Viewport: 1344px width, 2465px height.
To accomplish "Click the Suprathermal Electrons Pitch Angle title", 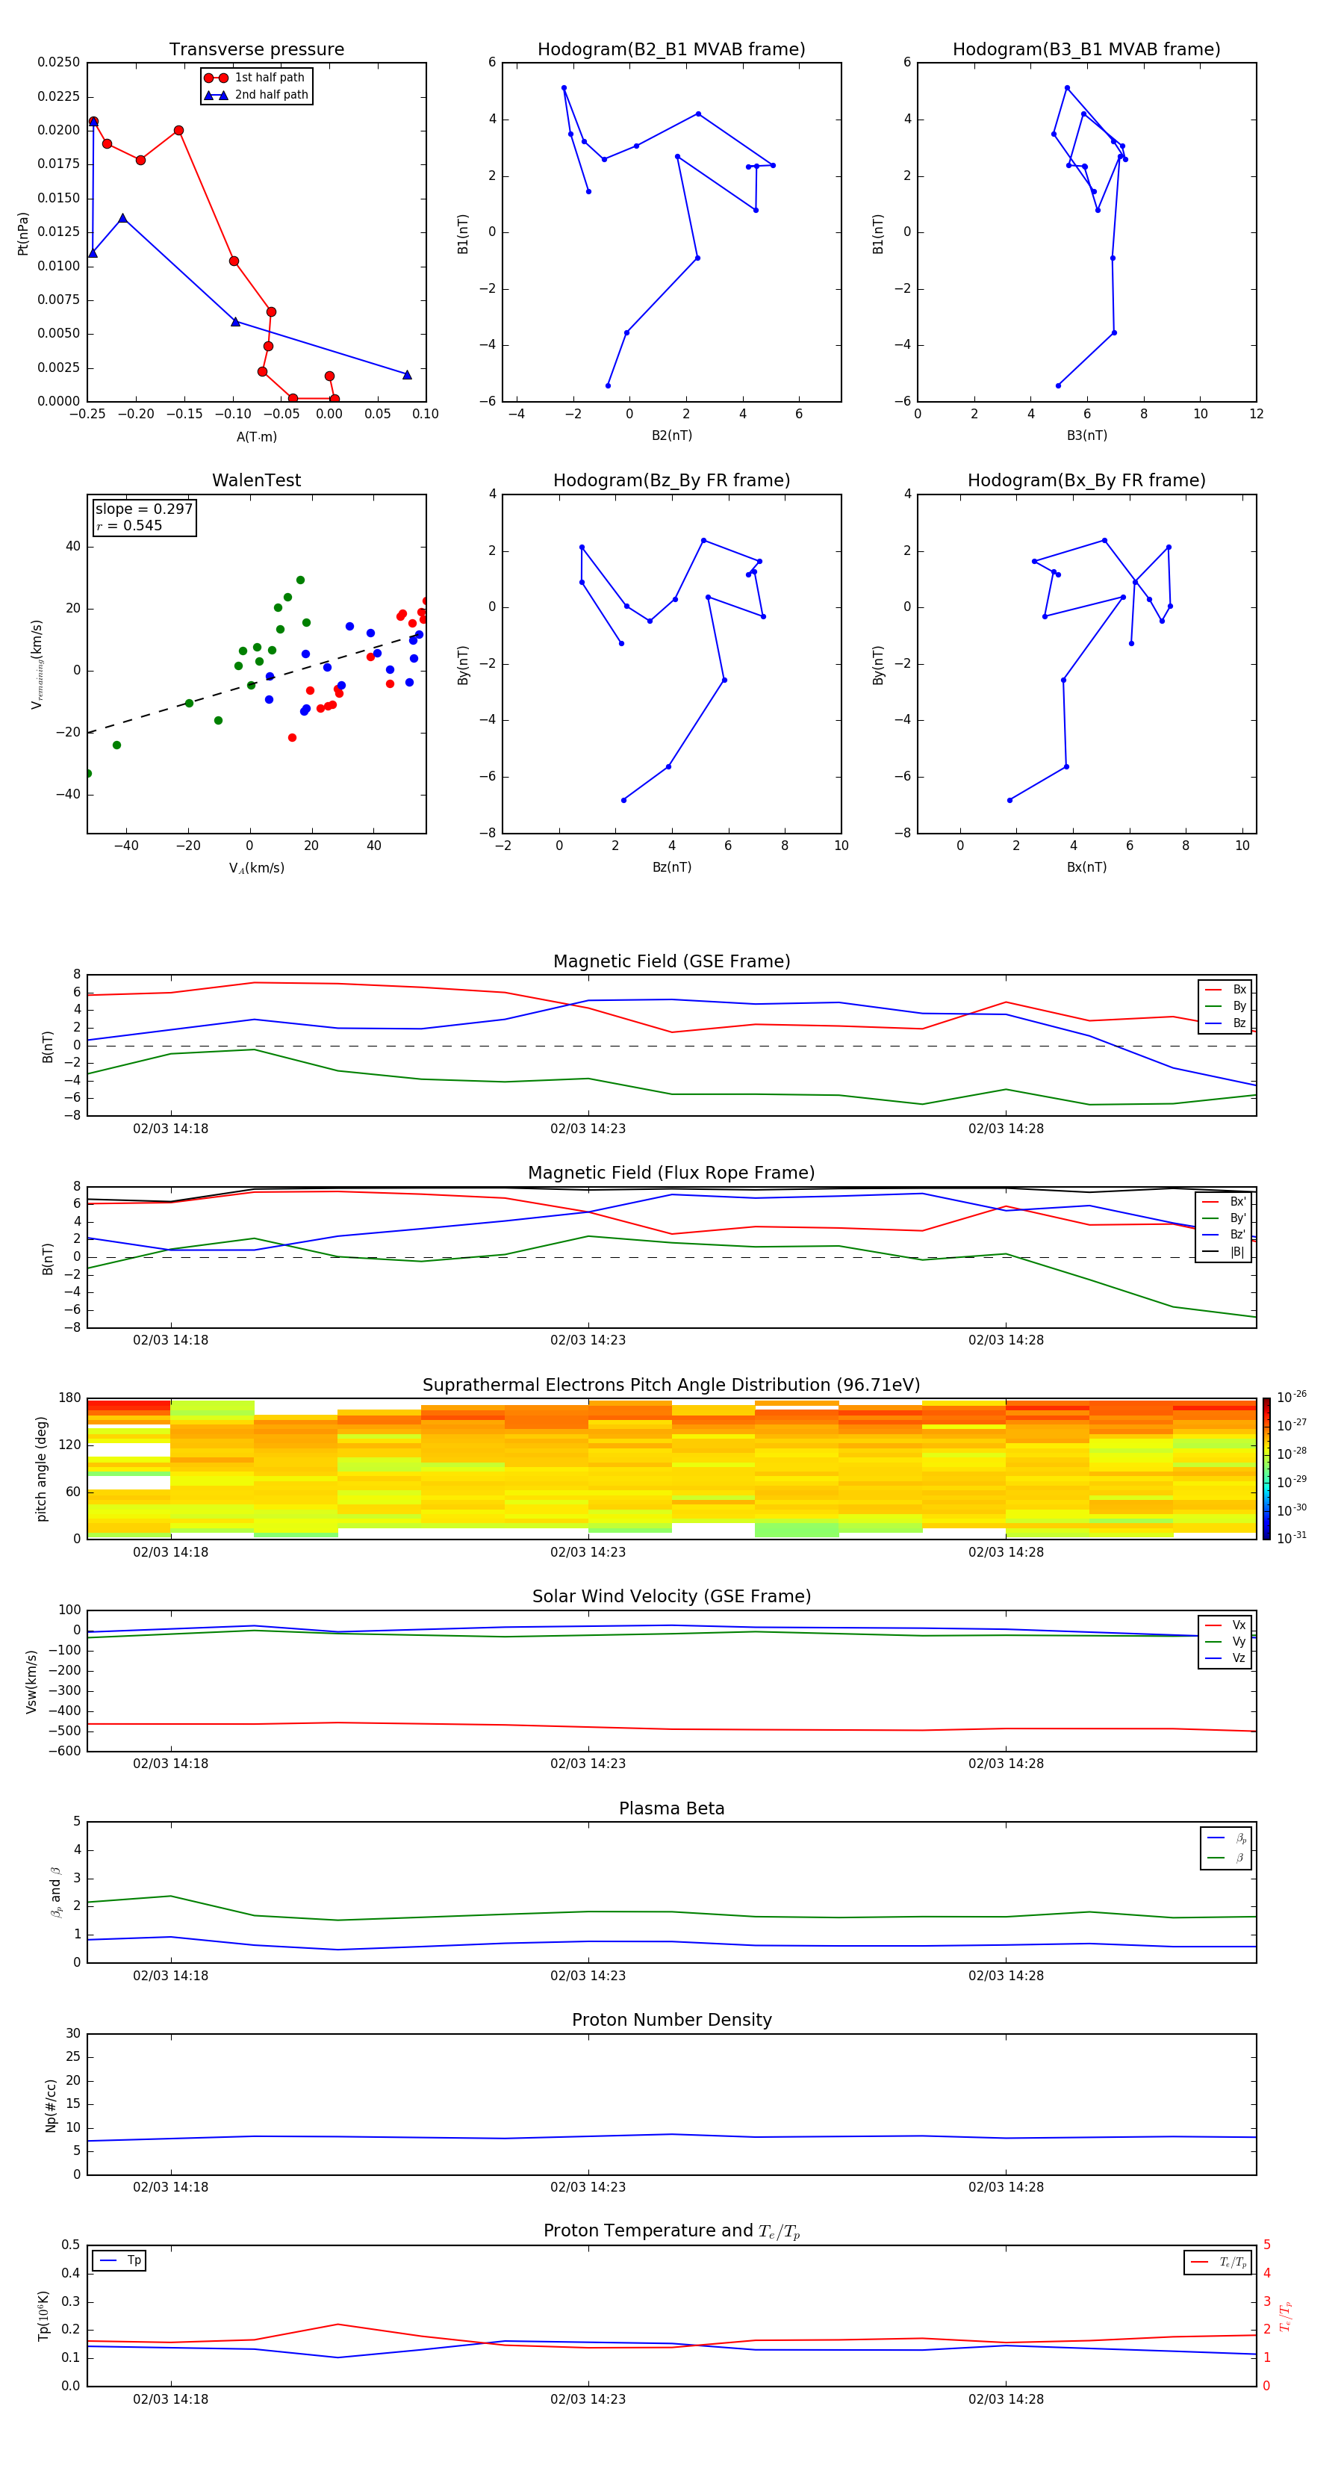I will click(x=671, y=1386).
